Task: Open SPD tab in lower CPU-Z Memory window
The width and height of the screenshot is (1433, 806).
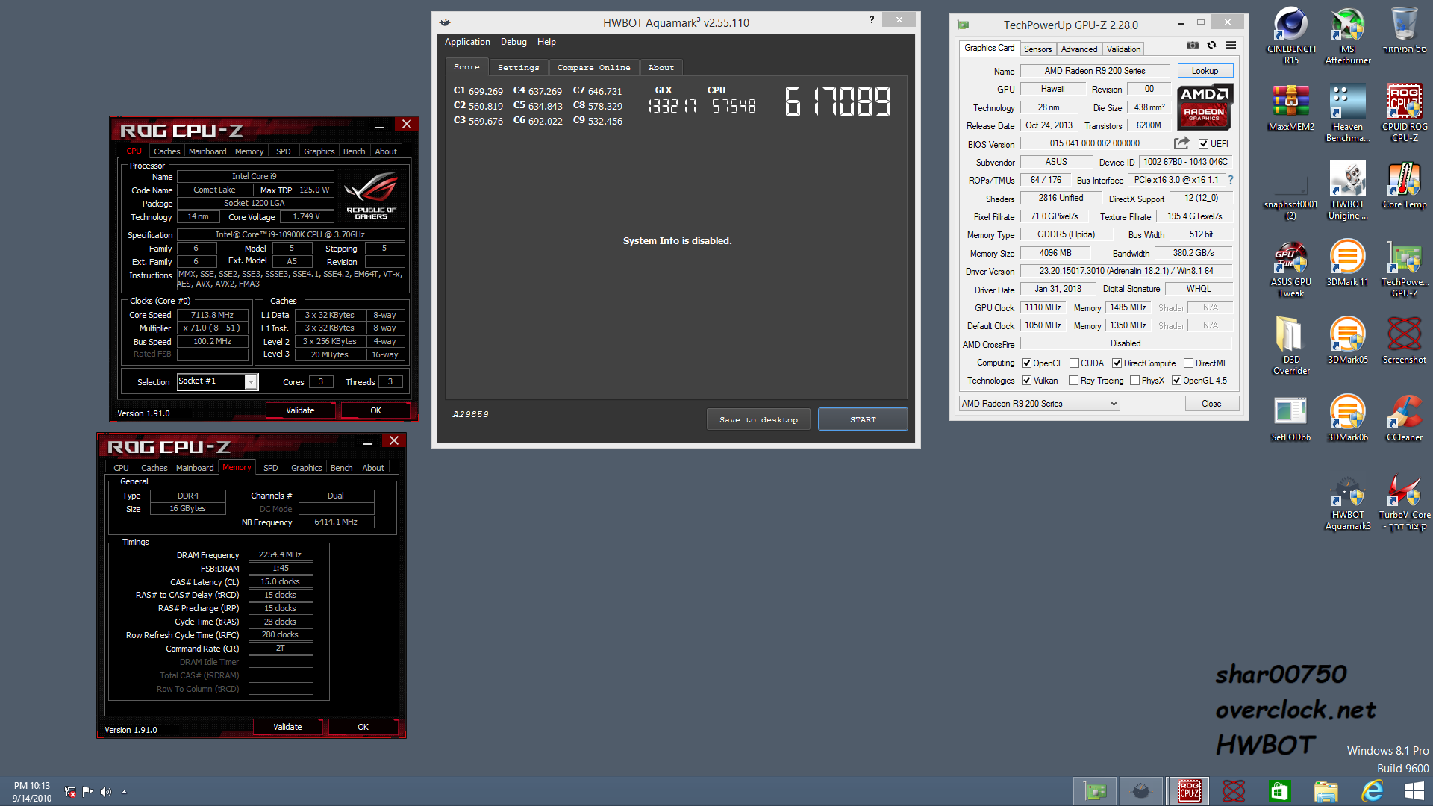Action: pos(271,468)
